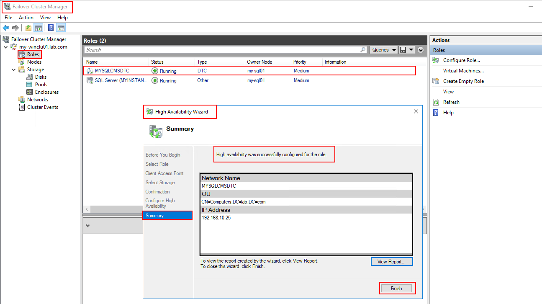Click IP address 192.168.10.25 in summary
This screenshot has height=304, width=542.
pyautogui.click(x=216, y=218)
